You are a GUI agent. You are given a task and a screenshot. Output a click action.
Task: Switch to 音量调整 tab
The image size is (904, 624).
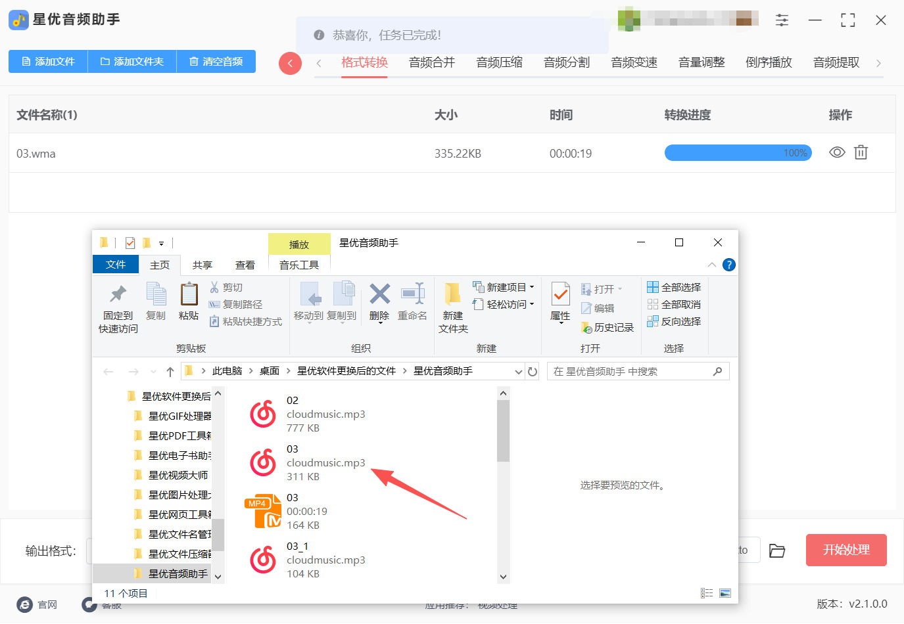coord(702,62)
